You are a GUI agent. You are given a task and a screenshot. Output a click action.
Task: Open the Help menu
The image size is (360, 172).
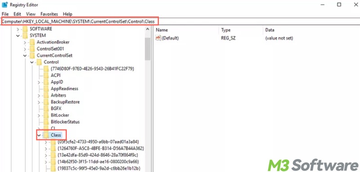(x=67, y=14)
